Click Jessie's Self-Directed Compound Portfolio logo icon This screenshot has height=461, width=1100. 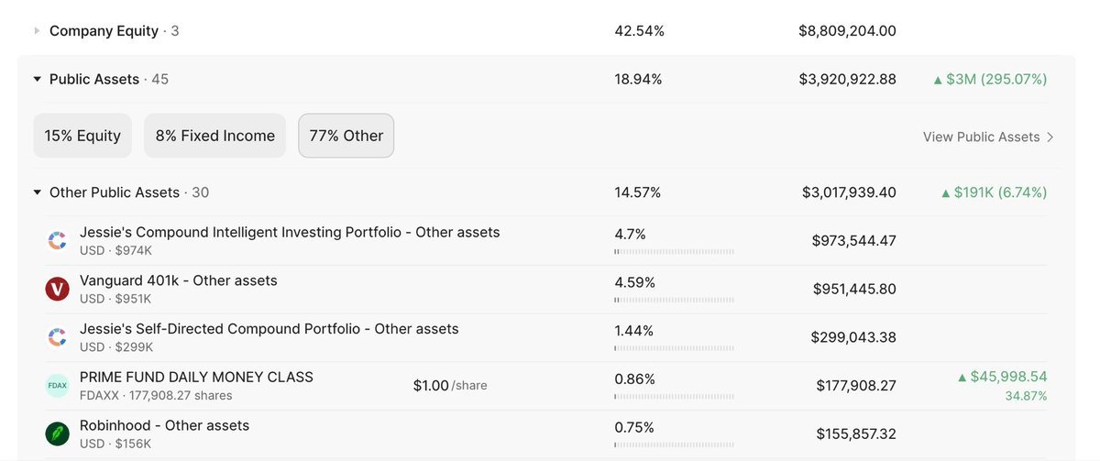point(58,337)
